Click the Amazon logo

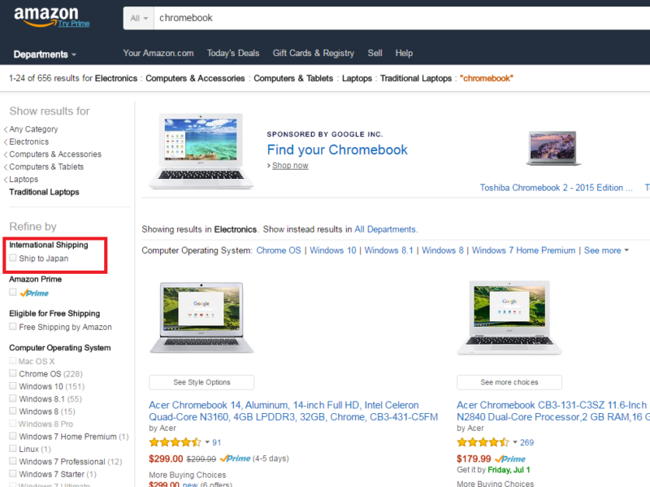coord(46,15)
